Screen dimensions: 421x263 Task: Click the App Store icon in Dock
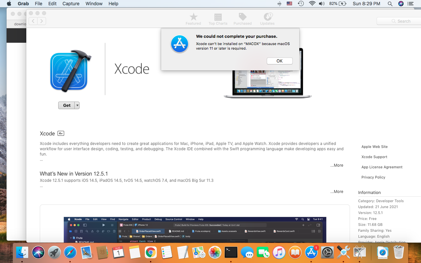(311, 252)
